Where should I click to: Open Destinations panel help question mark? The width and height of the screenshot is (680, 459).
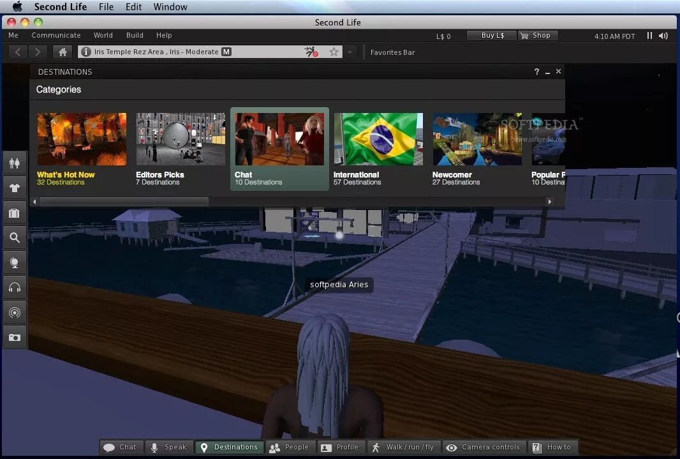(536, 71)
